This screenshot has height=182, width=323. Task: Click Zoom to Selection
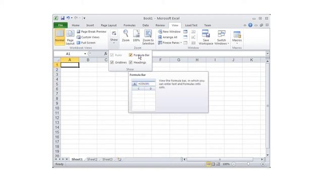point(148,37)
